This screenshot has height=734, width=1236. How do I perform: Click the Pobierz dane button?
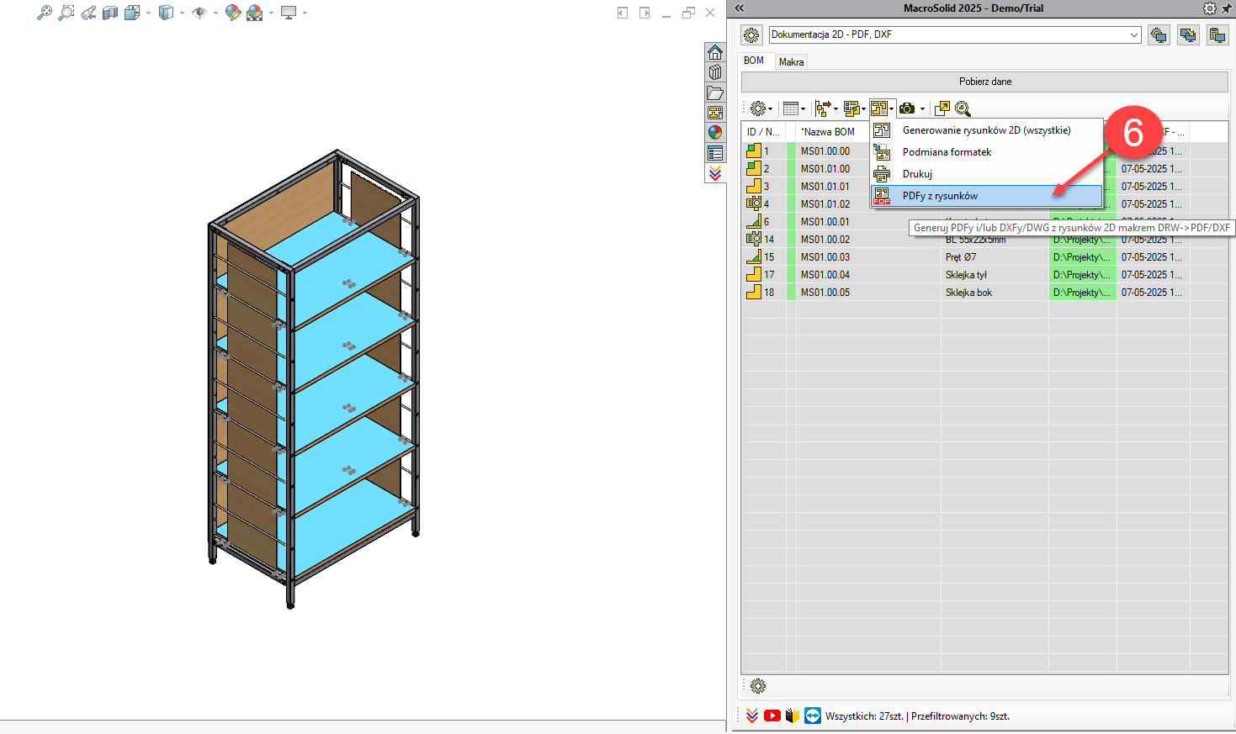(x=984, y=82)
